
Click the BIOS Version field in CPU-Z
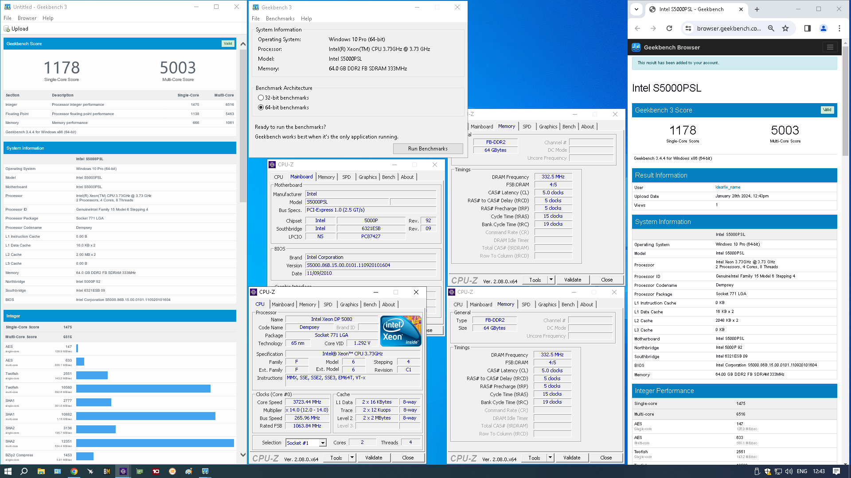(371, 266)
